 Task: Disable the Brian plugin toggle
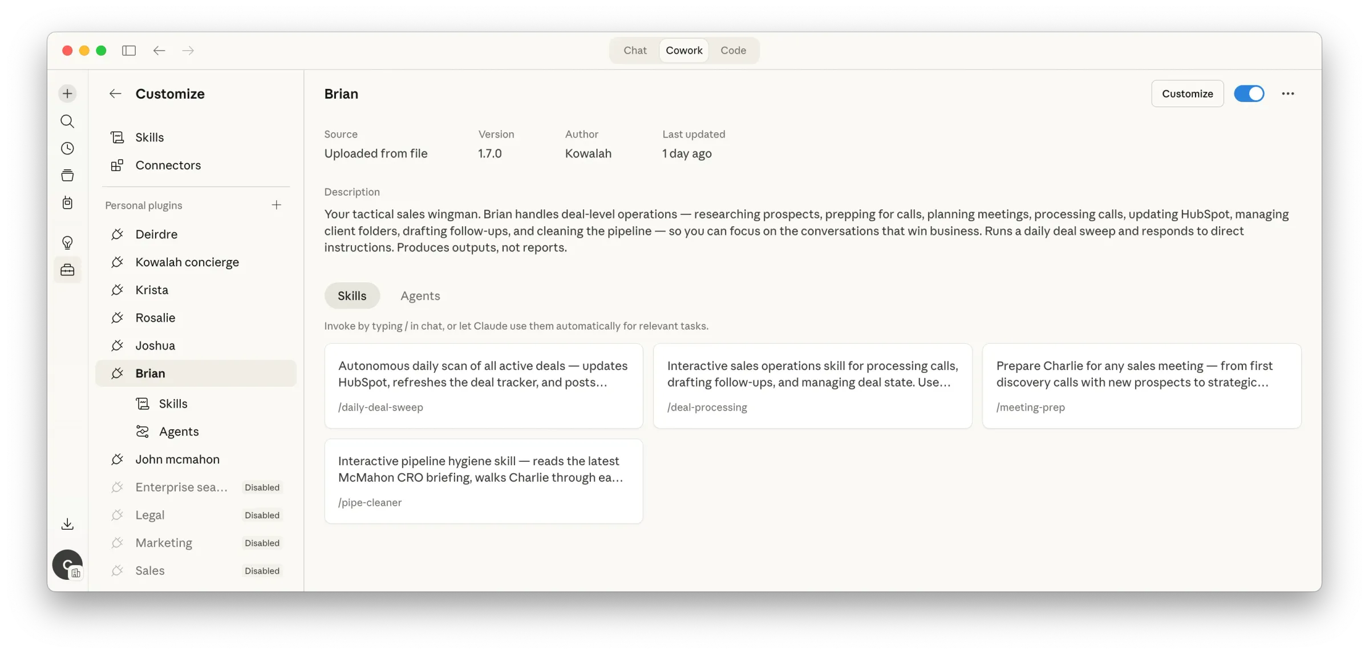click(x=1249, y=94)
